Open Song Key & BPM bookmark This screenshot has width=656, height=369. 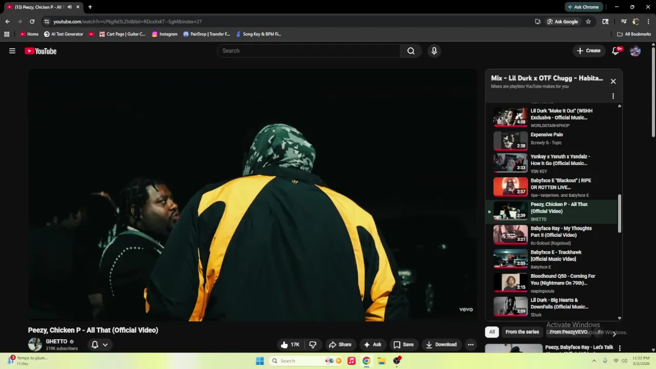point(258,34)
